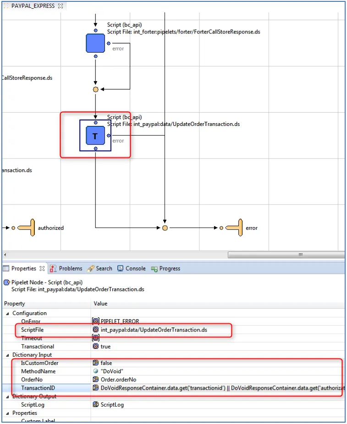Image resolution: width=347 pixels, height=424 pixels.
Task: Click the ScriptFile value icon
Action: [x=95, y=330]
